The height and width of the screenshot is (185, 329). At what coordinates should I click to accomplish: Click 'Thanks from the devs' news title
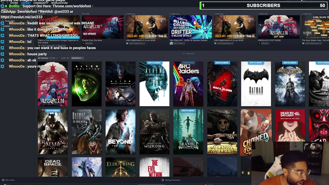tap(92, 40)
